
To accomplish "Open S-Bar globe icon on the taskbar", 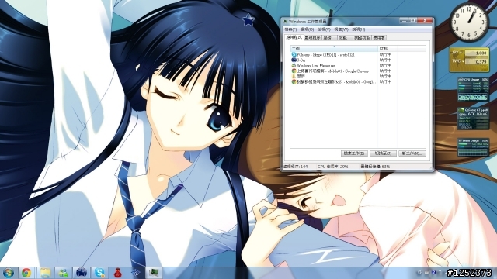I will click(81, 273).
